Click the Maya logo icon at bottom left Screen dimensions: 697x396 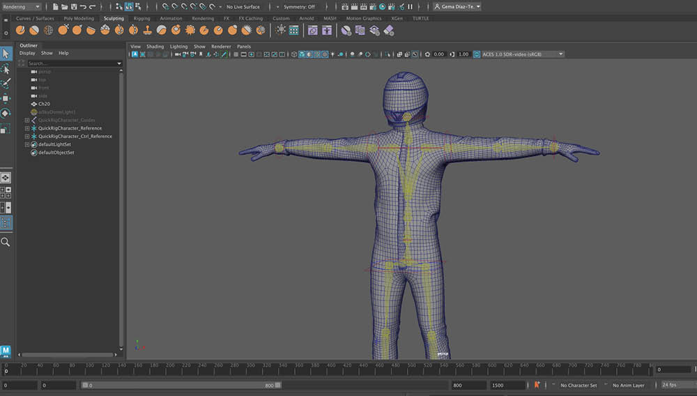[6, 351]
